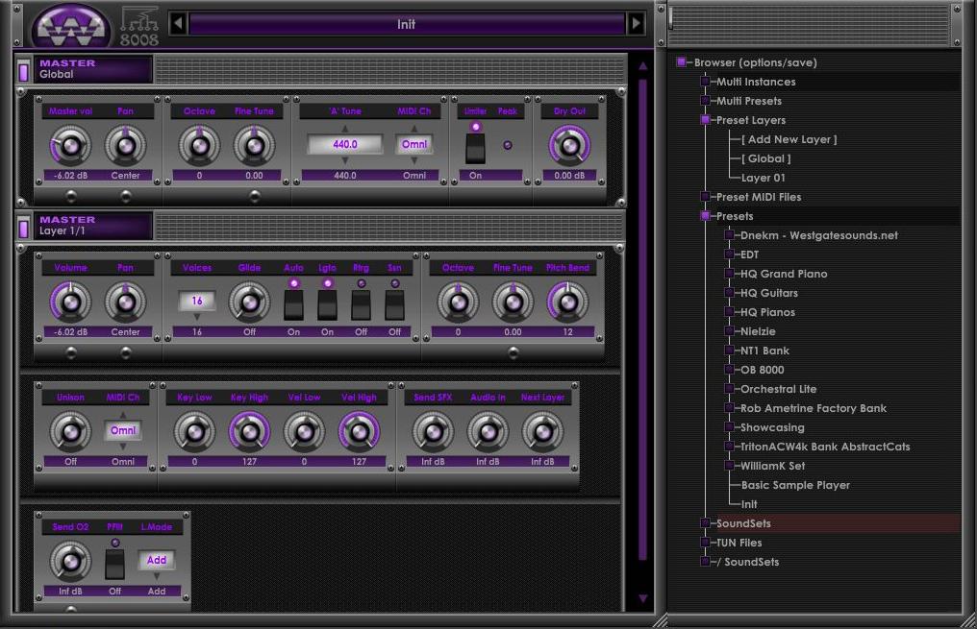The image size is (977, 629).
Task: Increase 'A' Tune with the up arrow
Action: pyautogui.click(x=344, y=129)
